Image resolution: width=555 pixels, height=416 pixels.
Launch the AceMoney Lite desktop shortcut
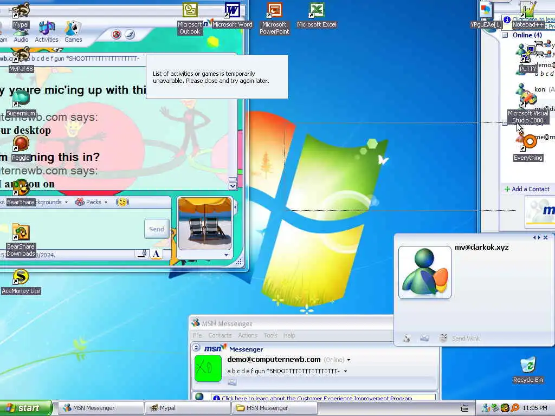(21, 282)
